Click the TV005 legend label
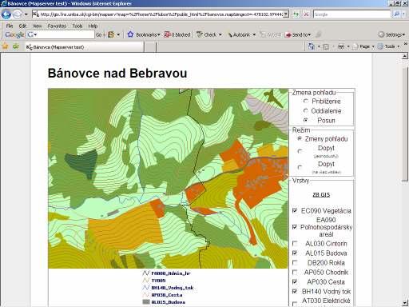This screenshot has height=307, width=409. pyautogui.click(x=158, y=281)
